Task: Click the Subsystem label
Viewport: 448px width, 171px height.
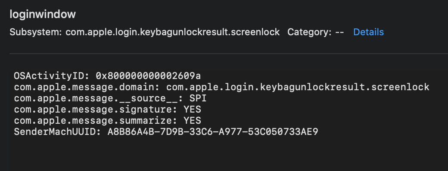Action: coord(36,32)
